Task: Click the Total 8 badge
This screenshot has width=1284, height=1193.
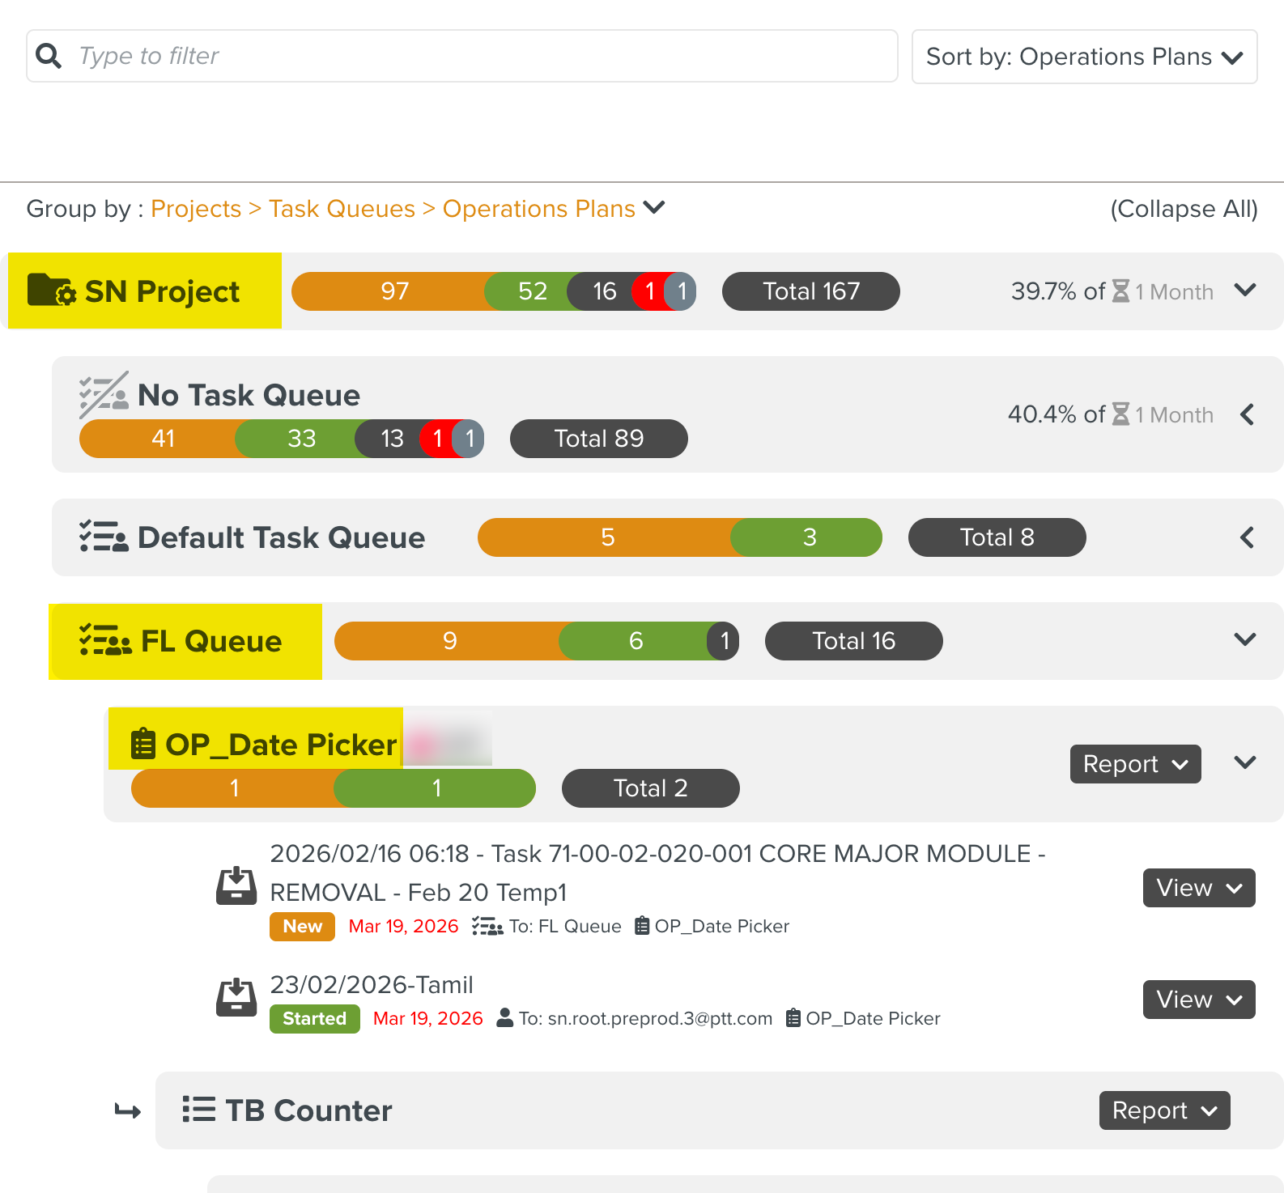Action: (x=997, y=537)
